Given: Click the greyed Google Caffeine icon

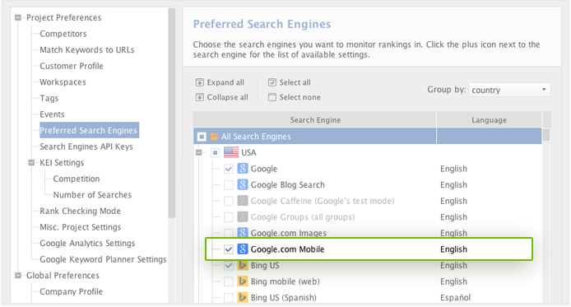Looking at the screenshot, I should (243, 201).
